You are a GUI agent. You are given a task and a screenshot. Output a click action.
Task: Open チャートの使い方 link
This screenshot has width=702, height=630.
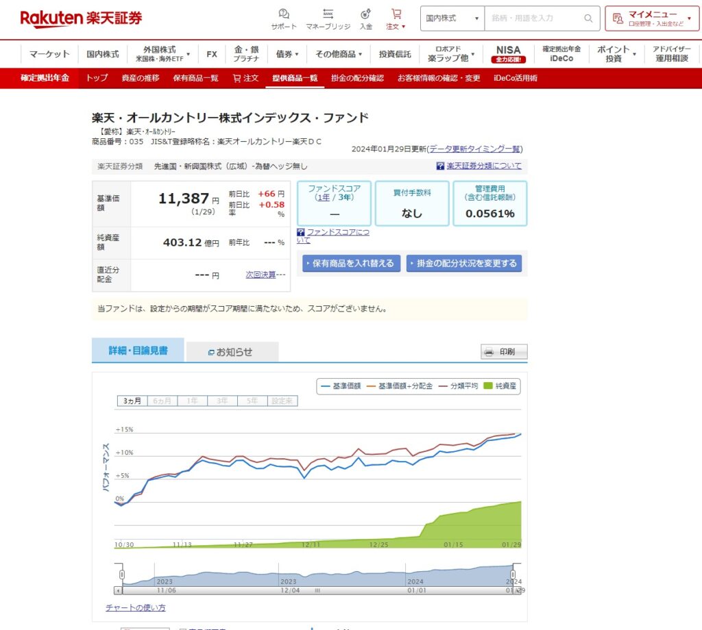[x=136, y=607]
